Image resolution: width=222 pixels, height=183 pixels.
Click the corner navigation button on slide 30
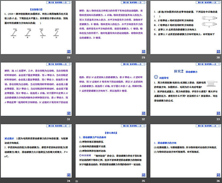(217, 51)
